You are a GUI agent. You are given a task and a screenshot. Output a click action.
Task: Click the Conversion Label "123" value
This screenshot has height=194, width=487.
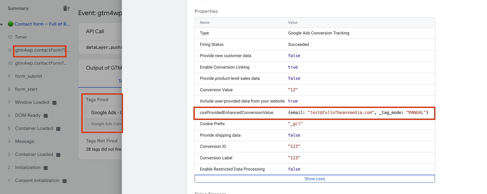click(x=294, y=158)
